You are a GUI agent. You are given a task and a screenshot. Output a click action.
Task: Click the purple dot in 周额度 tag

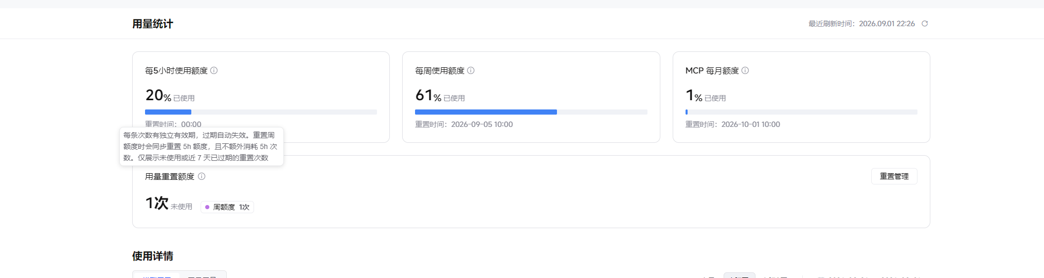(x=207, y=207)
